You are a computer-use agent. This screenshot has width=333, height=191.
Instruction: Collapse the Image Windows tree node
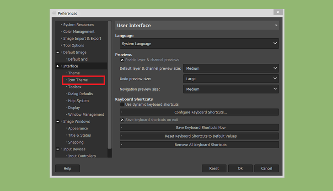[x=58, y=122]
